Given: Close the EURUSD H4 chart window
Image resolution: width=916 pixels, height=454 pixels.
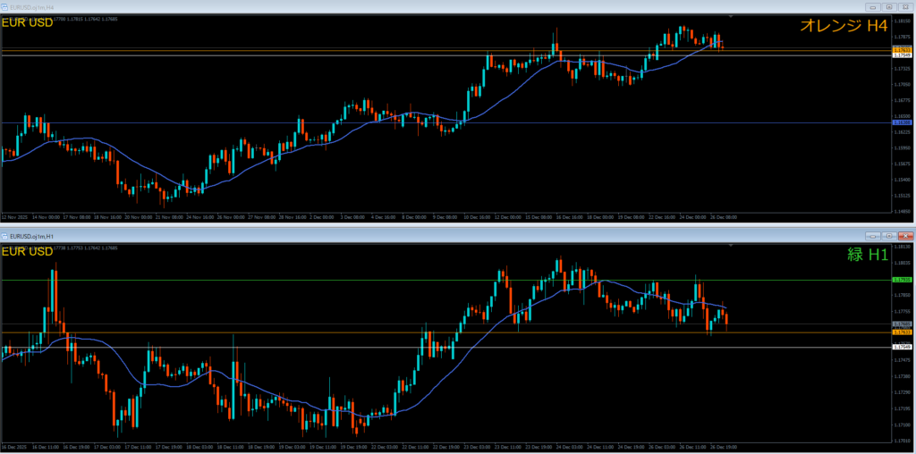Looking at the screenshot, I should pos(903,7).
